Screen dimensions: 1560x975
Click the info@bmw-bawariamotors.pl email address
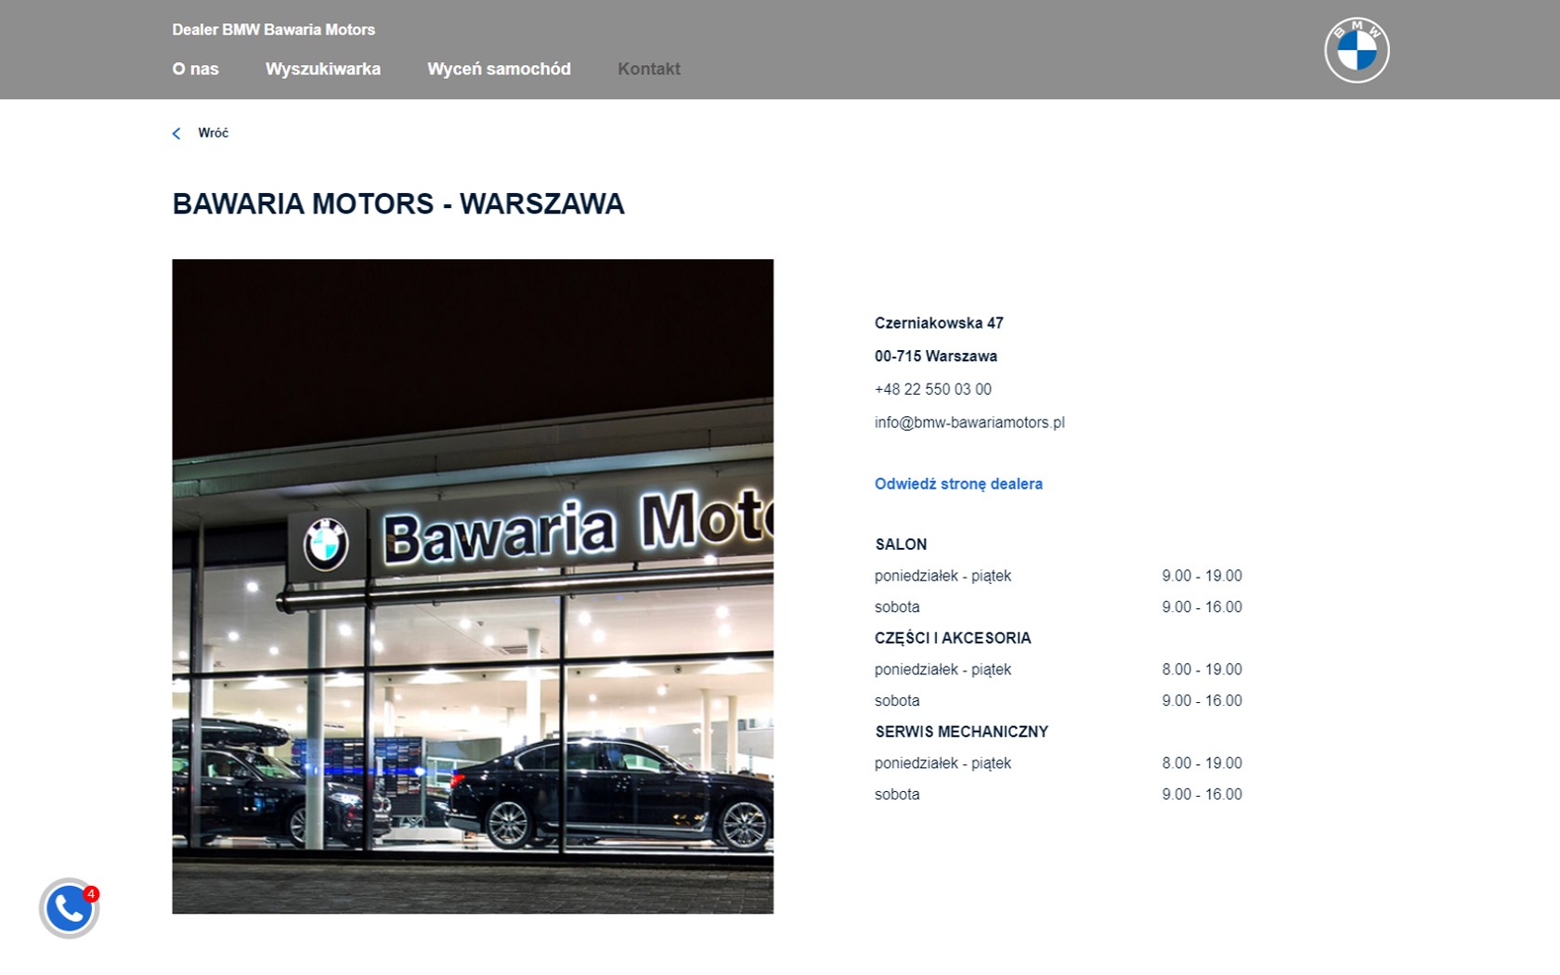(968, 422)
